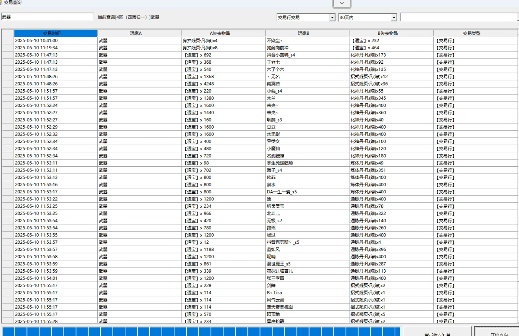Click the empty filter field beside 30天内
The width and height of the screenshot is (519, 336).
click(x=460, y=17)
